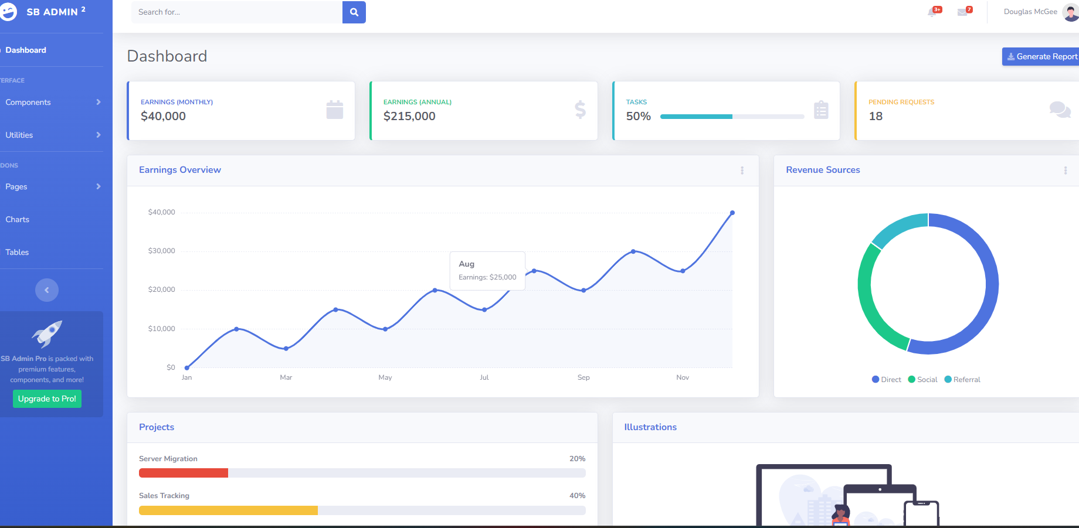This screenshot has width=1079, height=528.
Task: Click the search magnifier button
Action: click(354, 12)
